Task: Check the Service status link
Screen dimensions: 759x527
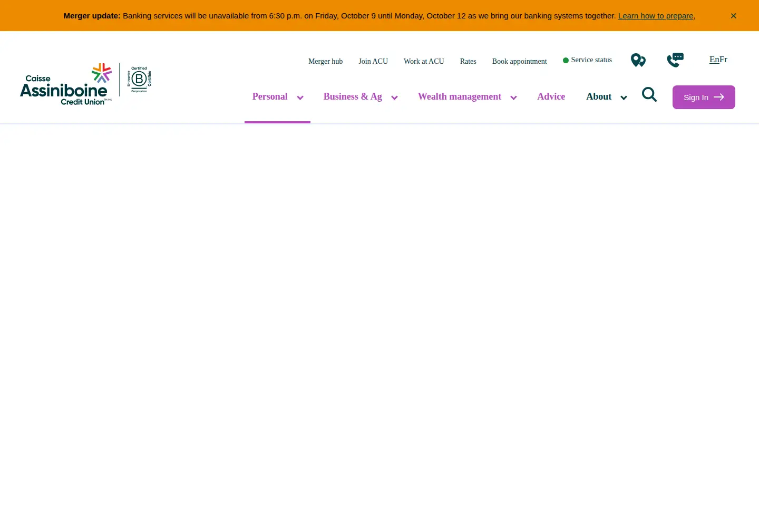Action: 588,60
